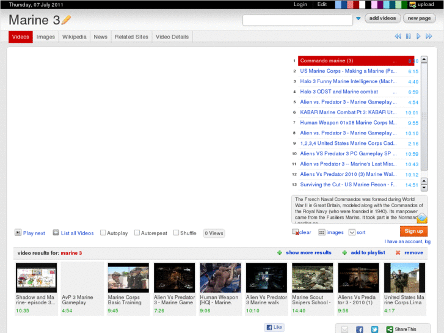Skip to next video with fast-forward icon
Image resolution: width=444 pixels, height=333 pixels.
point(429,36)
